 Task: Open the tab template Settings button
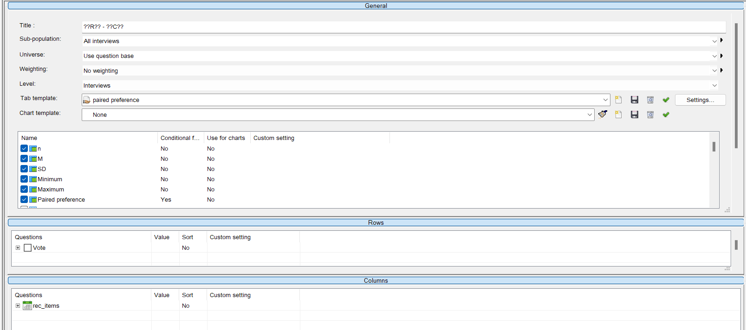pos(700,100)
